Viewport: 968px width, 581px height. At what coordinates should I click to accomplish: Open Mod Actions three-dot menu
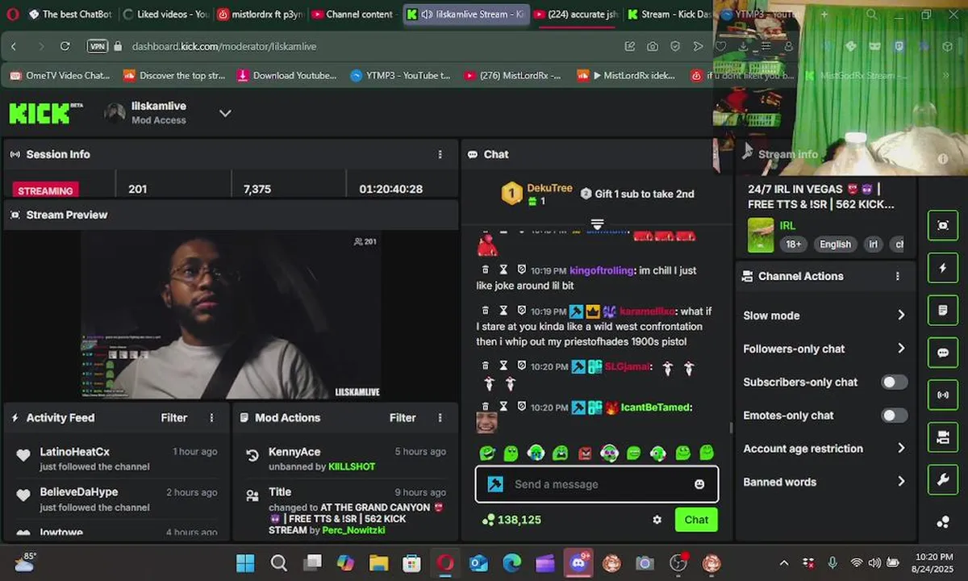click(440, 418)
